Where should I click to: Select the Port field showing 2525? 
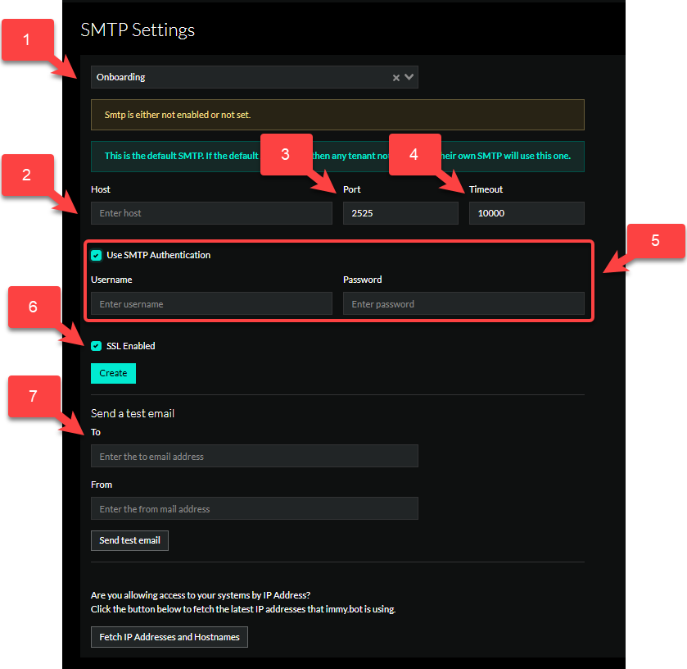tap(400, 212)
